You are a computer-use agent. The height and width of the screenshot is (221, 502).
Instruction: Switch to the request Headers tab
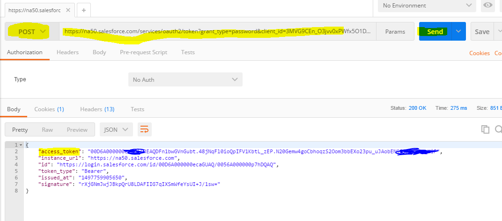[x=67, y=52]
